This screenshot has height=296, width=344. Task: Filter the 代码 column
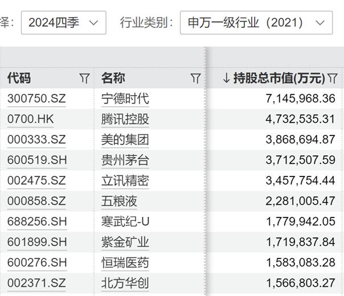click(84, 78)
